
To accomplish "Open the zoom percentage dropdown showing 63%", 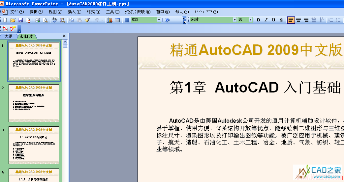I will [159, 20].
